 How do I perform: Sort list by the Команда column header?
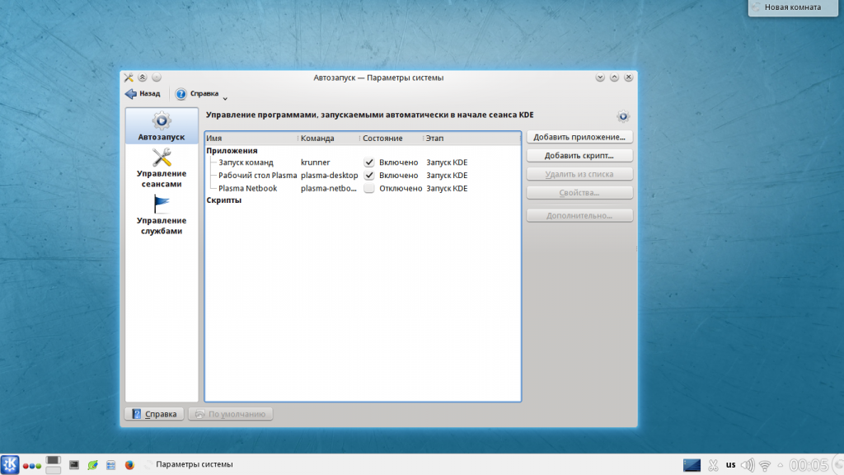(x=328, y=138)
